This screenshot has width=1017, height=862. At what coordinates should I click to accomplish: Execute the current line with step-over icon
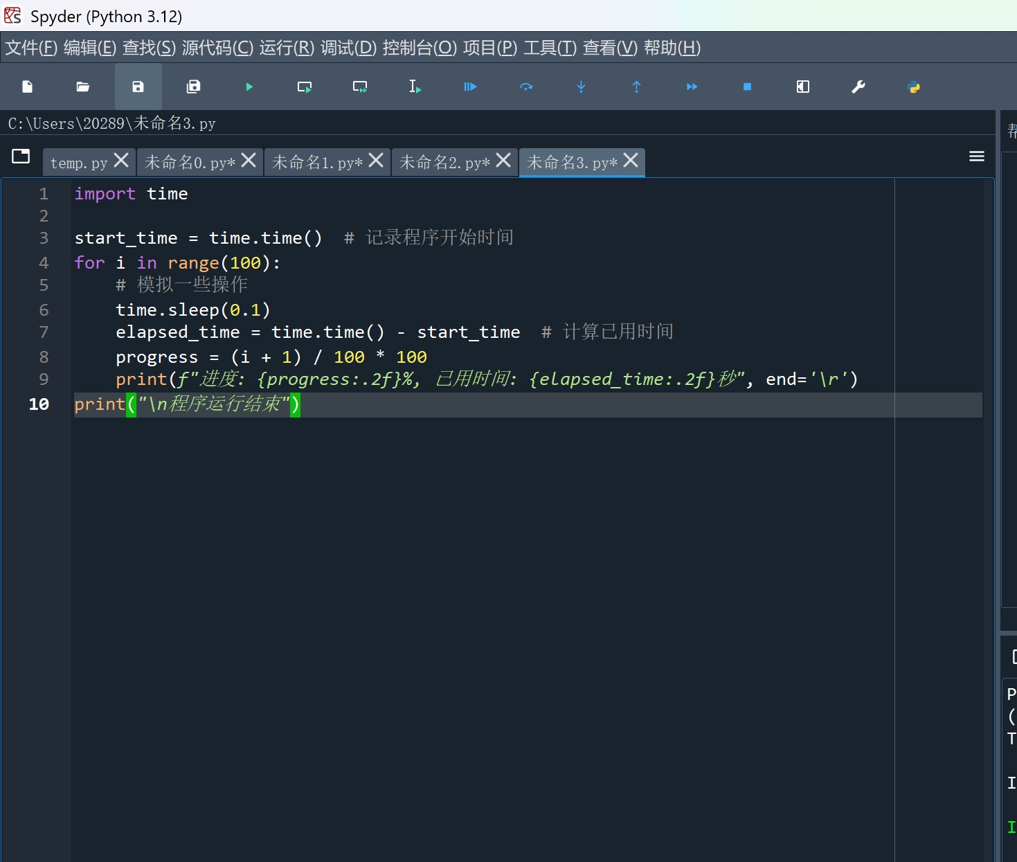pyautogui.click(x=526, y=87)
